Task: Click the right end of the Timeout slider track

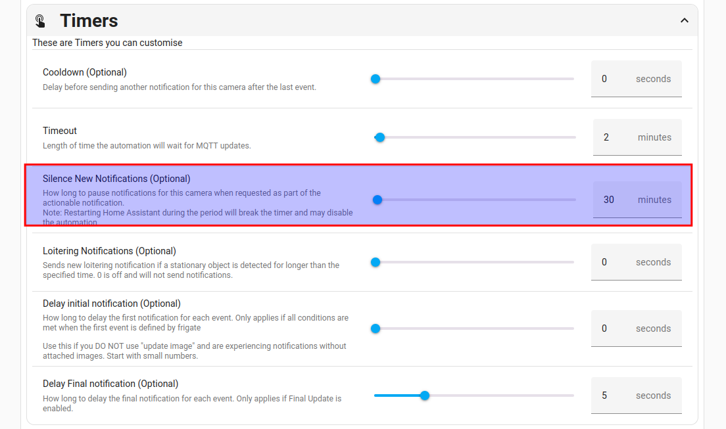Action: tap(572, 137)
